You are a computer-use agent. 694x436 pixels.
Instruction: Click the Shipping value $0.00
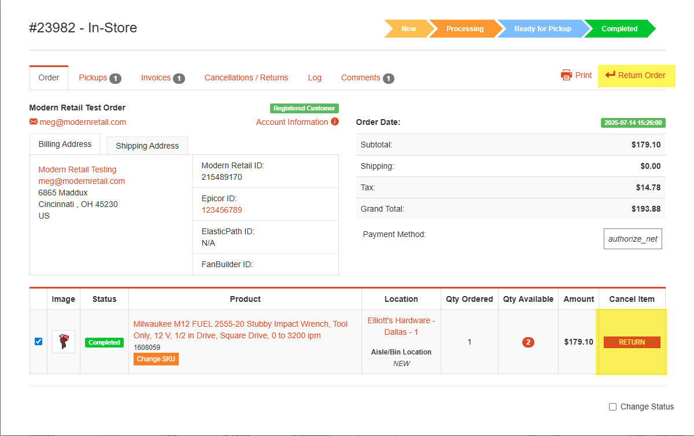click(x=651, y=166)
